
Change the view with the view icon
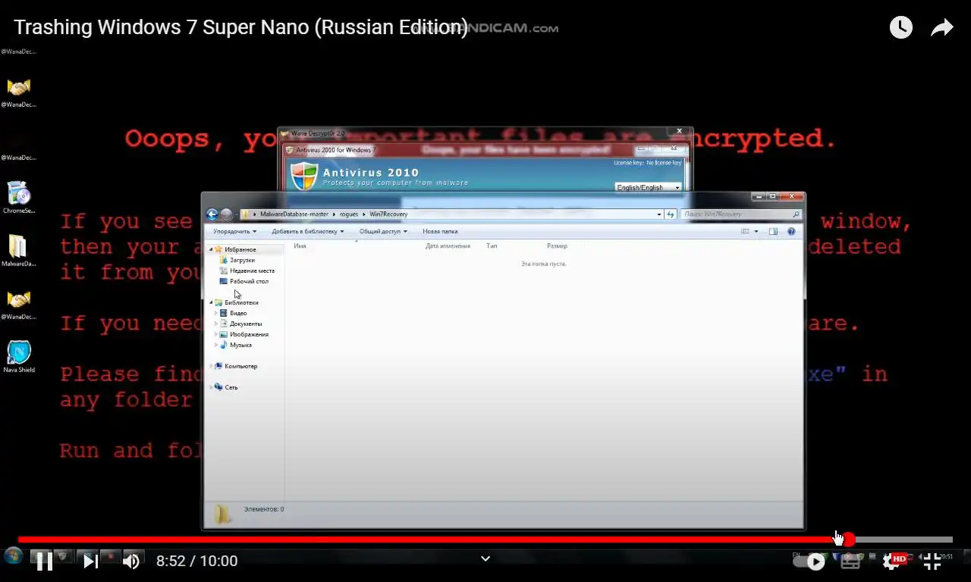click(745, 231)
